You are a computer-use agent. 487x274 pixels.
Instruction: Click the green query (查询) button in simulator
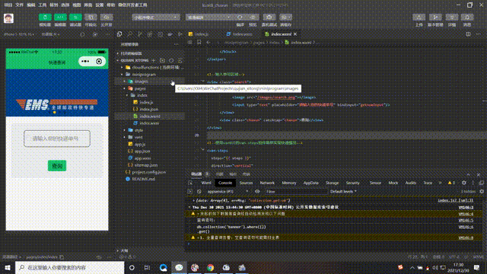57,166
